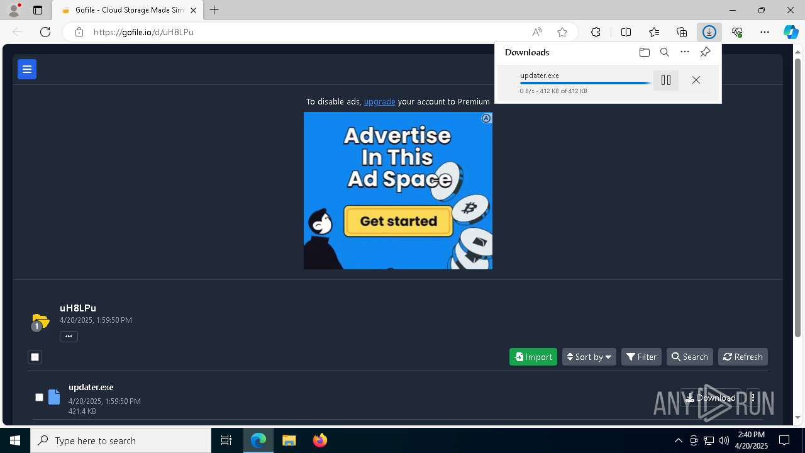Open the taskbar clock and date

[x=751, y=440]
